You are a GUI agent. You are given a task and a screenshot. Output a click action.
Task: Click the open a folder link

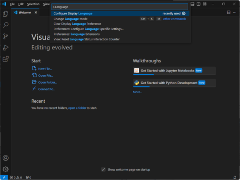click(x=77, y=108)
